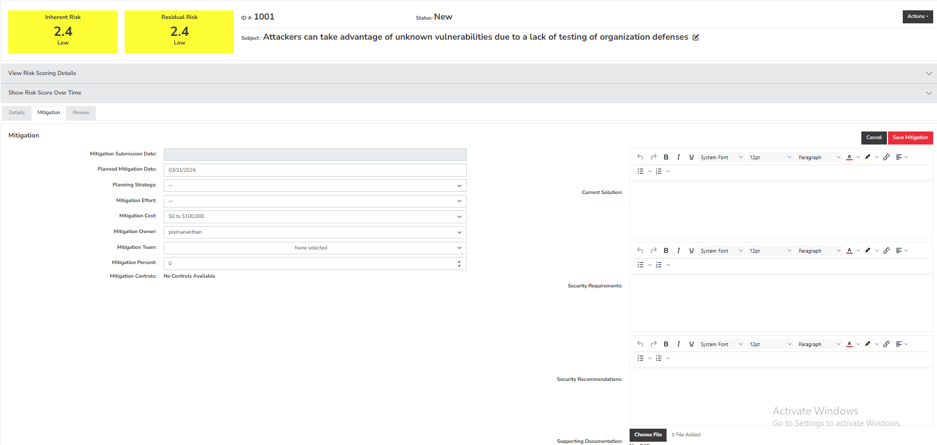Toggle italic in the Security Requirements editor

[x=679, y=250]
